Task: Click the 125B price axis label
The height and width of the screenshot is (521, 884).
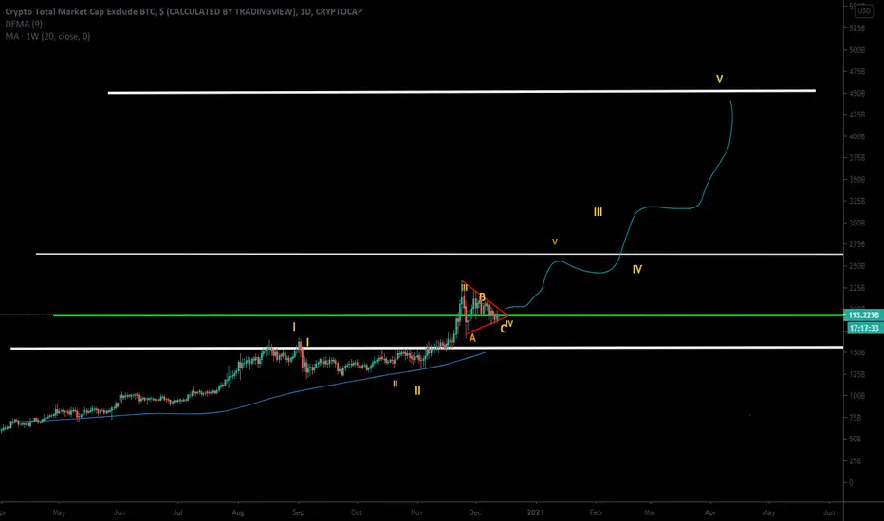Action: point(856,374)
